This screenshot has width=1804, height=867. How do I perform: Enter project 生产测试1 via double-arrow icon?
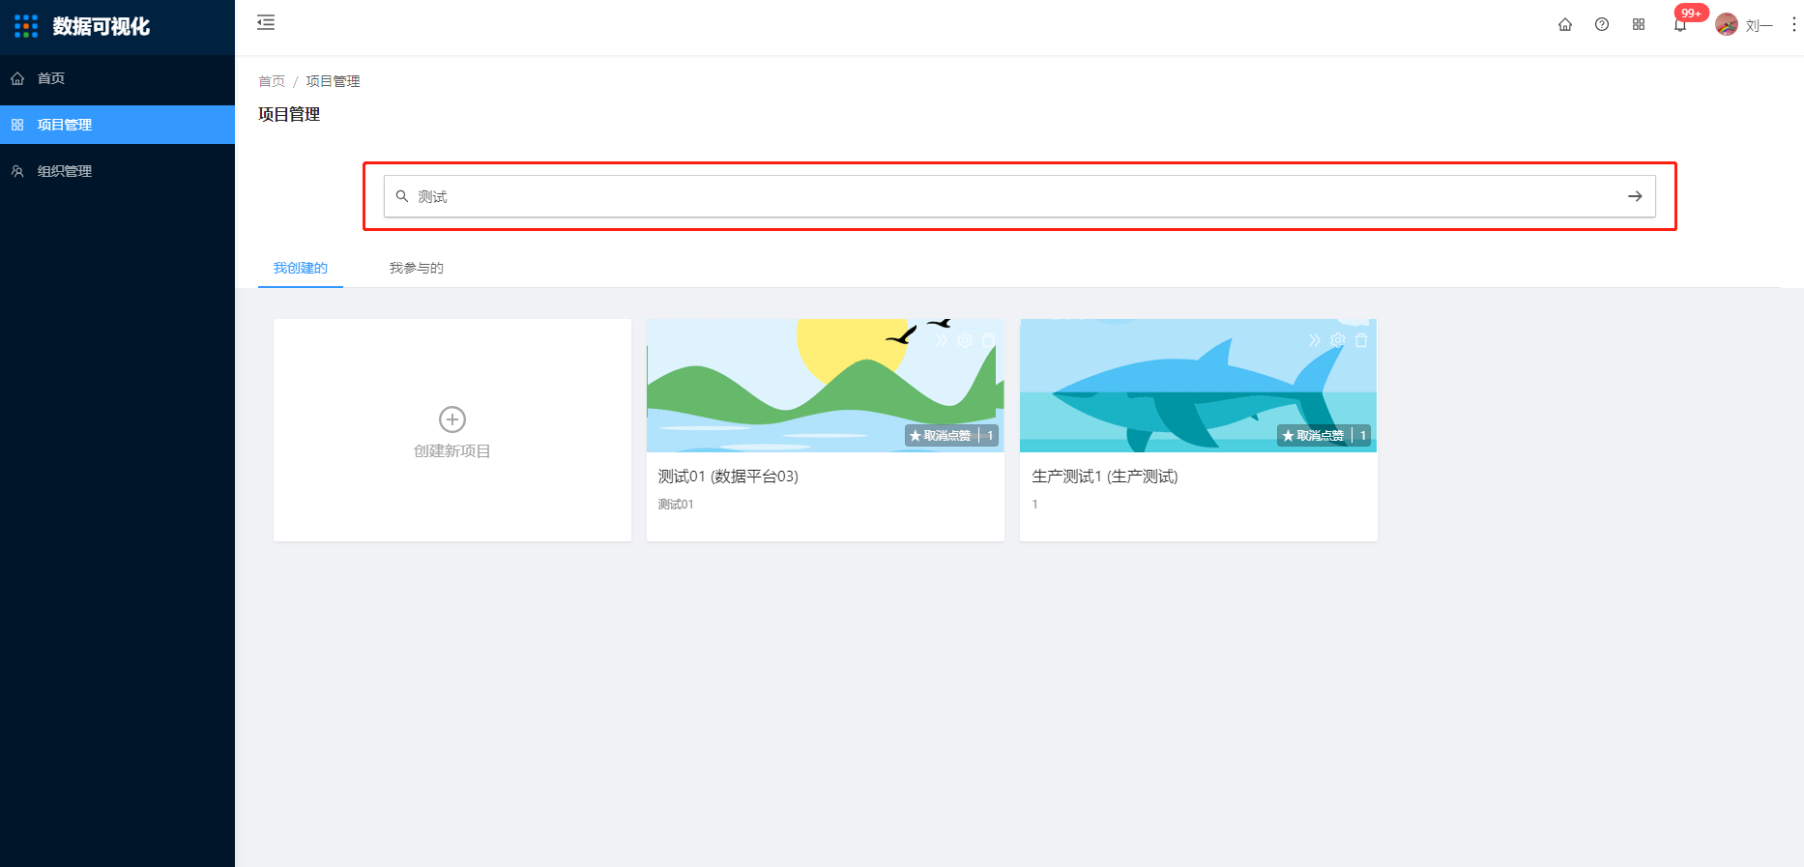click(1315, 340)
